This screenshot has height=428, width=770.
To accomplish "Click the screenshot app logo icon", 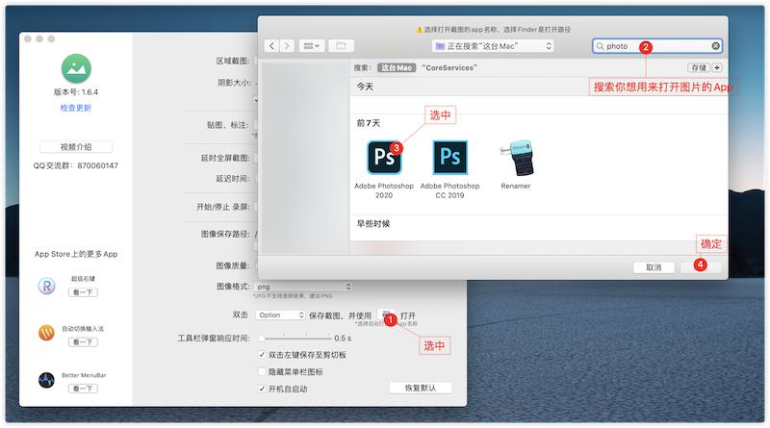I will pos(76,68).
